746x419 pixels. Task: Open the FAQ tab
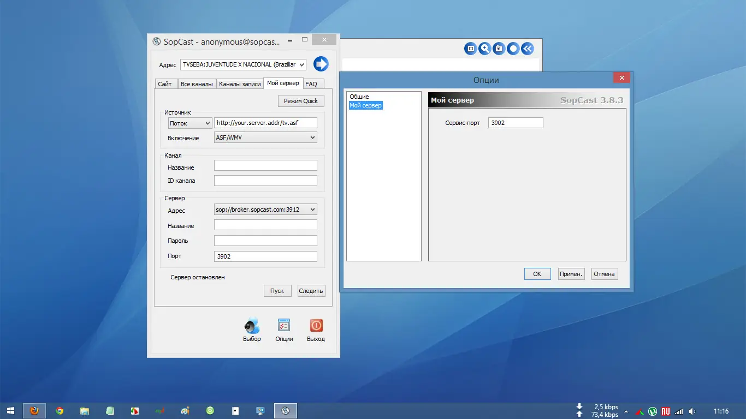[311, 84]
